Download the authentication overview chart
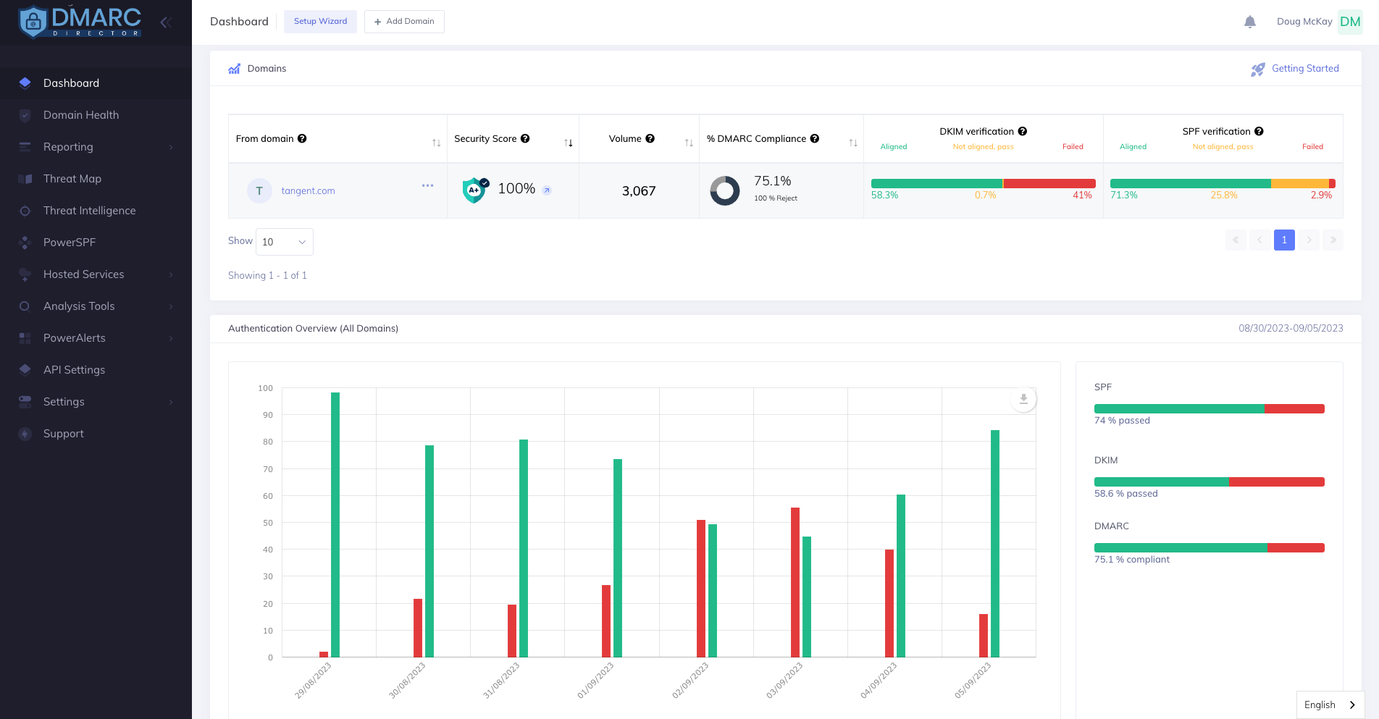The width and height of the screenshot is (1379, 719). tap(1023, 399)
